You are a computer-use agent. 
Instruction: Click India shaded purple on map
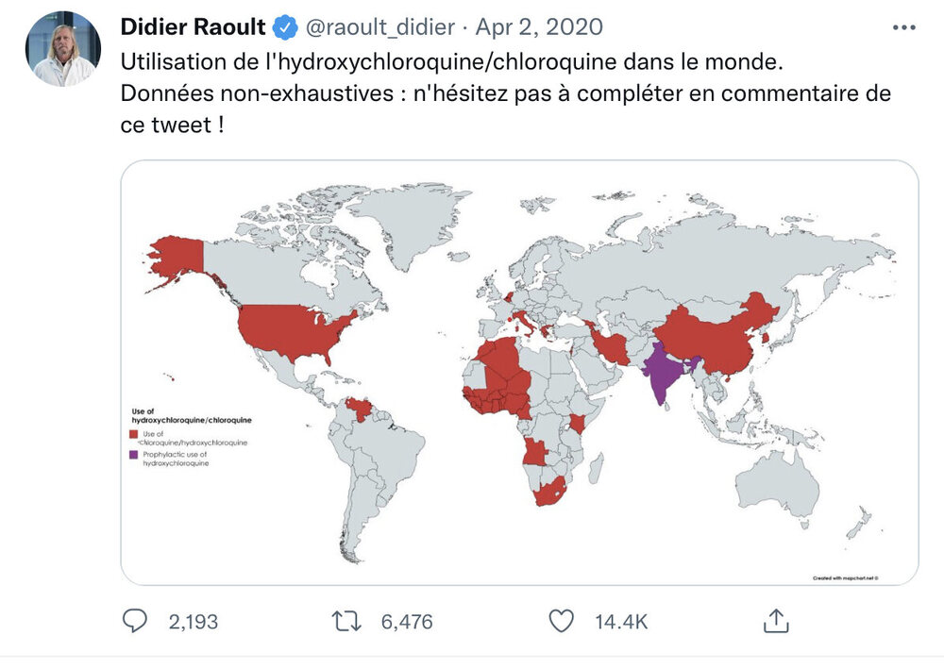(x=663, y=373)
